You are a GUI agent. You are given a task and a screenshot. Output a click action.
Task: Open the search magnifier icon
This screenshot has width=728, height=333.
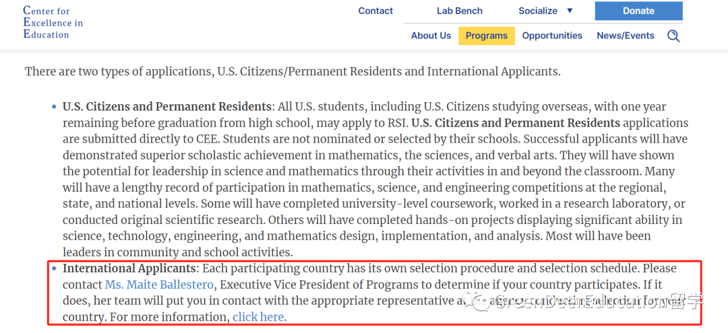click(673, 36)
